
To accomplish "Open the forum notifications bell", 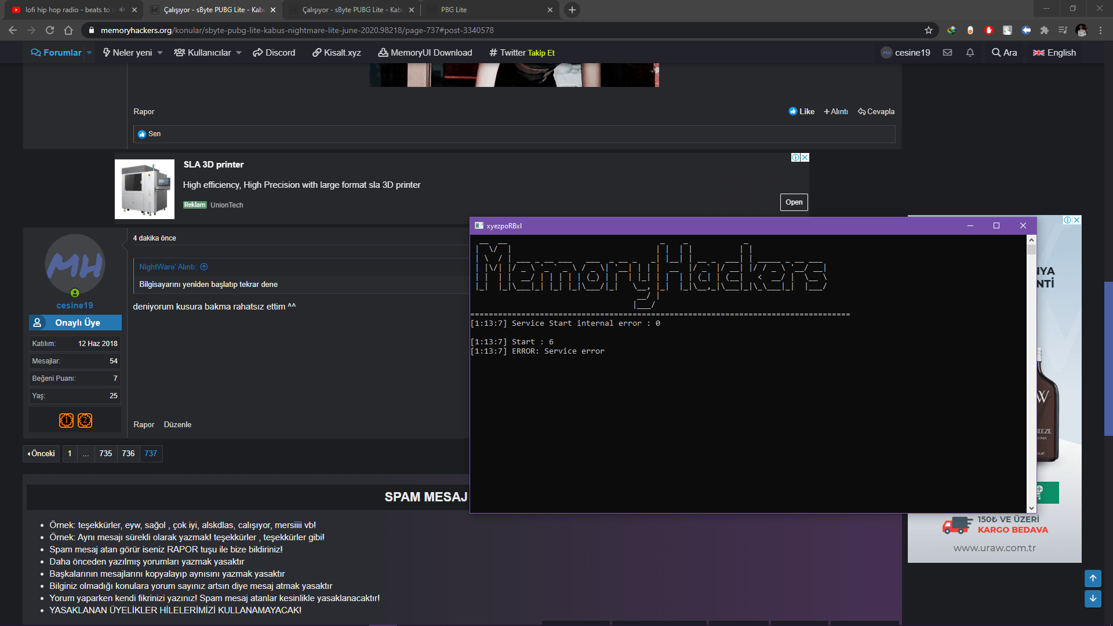I will click(x=970, y=53).
